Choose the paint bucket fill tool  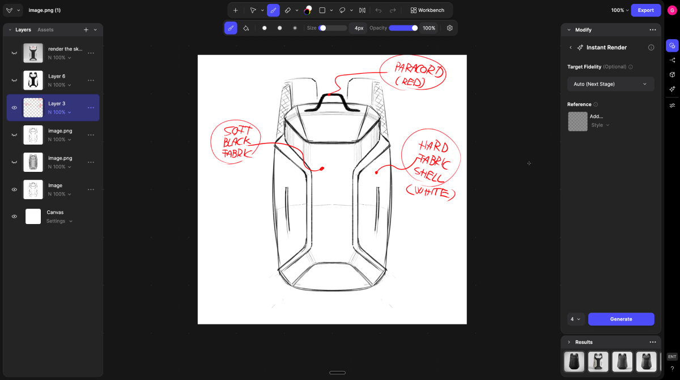pyautogui.click(x=246, y=28)
